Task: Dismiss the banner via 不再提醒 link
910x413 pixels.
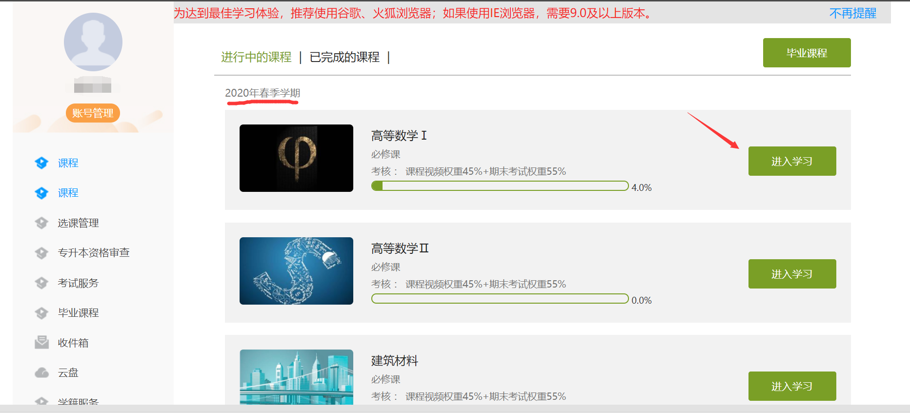Action: click(x=853, y=13)
